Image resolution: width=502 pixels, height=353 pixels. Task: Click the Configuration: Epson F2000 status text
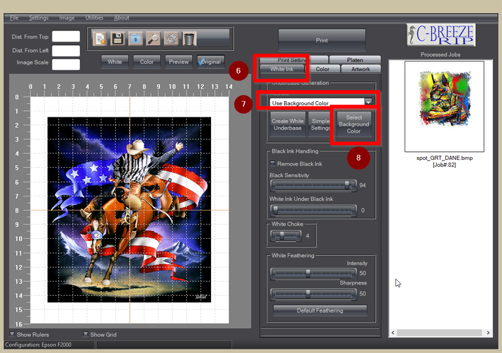click(x=38, y=345)
